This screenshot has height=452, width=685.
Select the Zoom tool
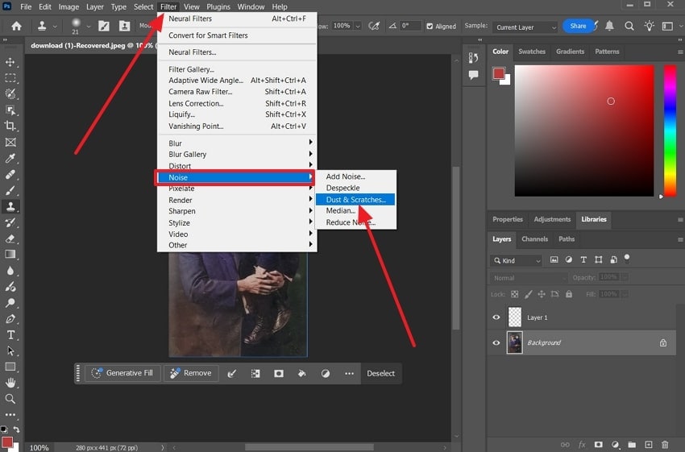[x=10, y=399]
